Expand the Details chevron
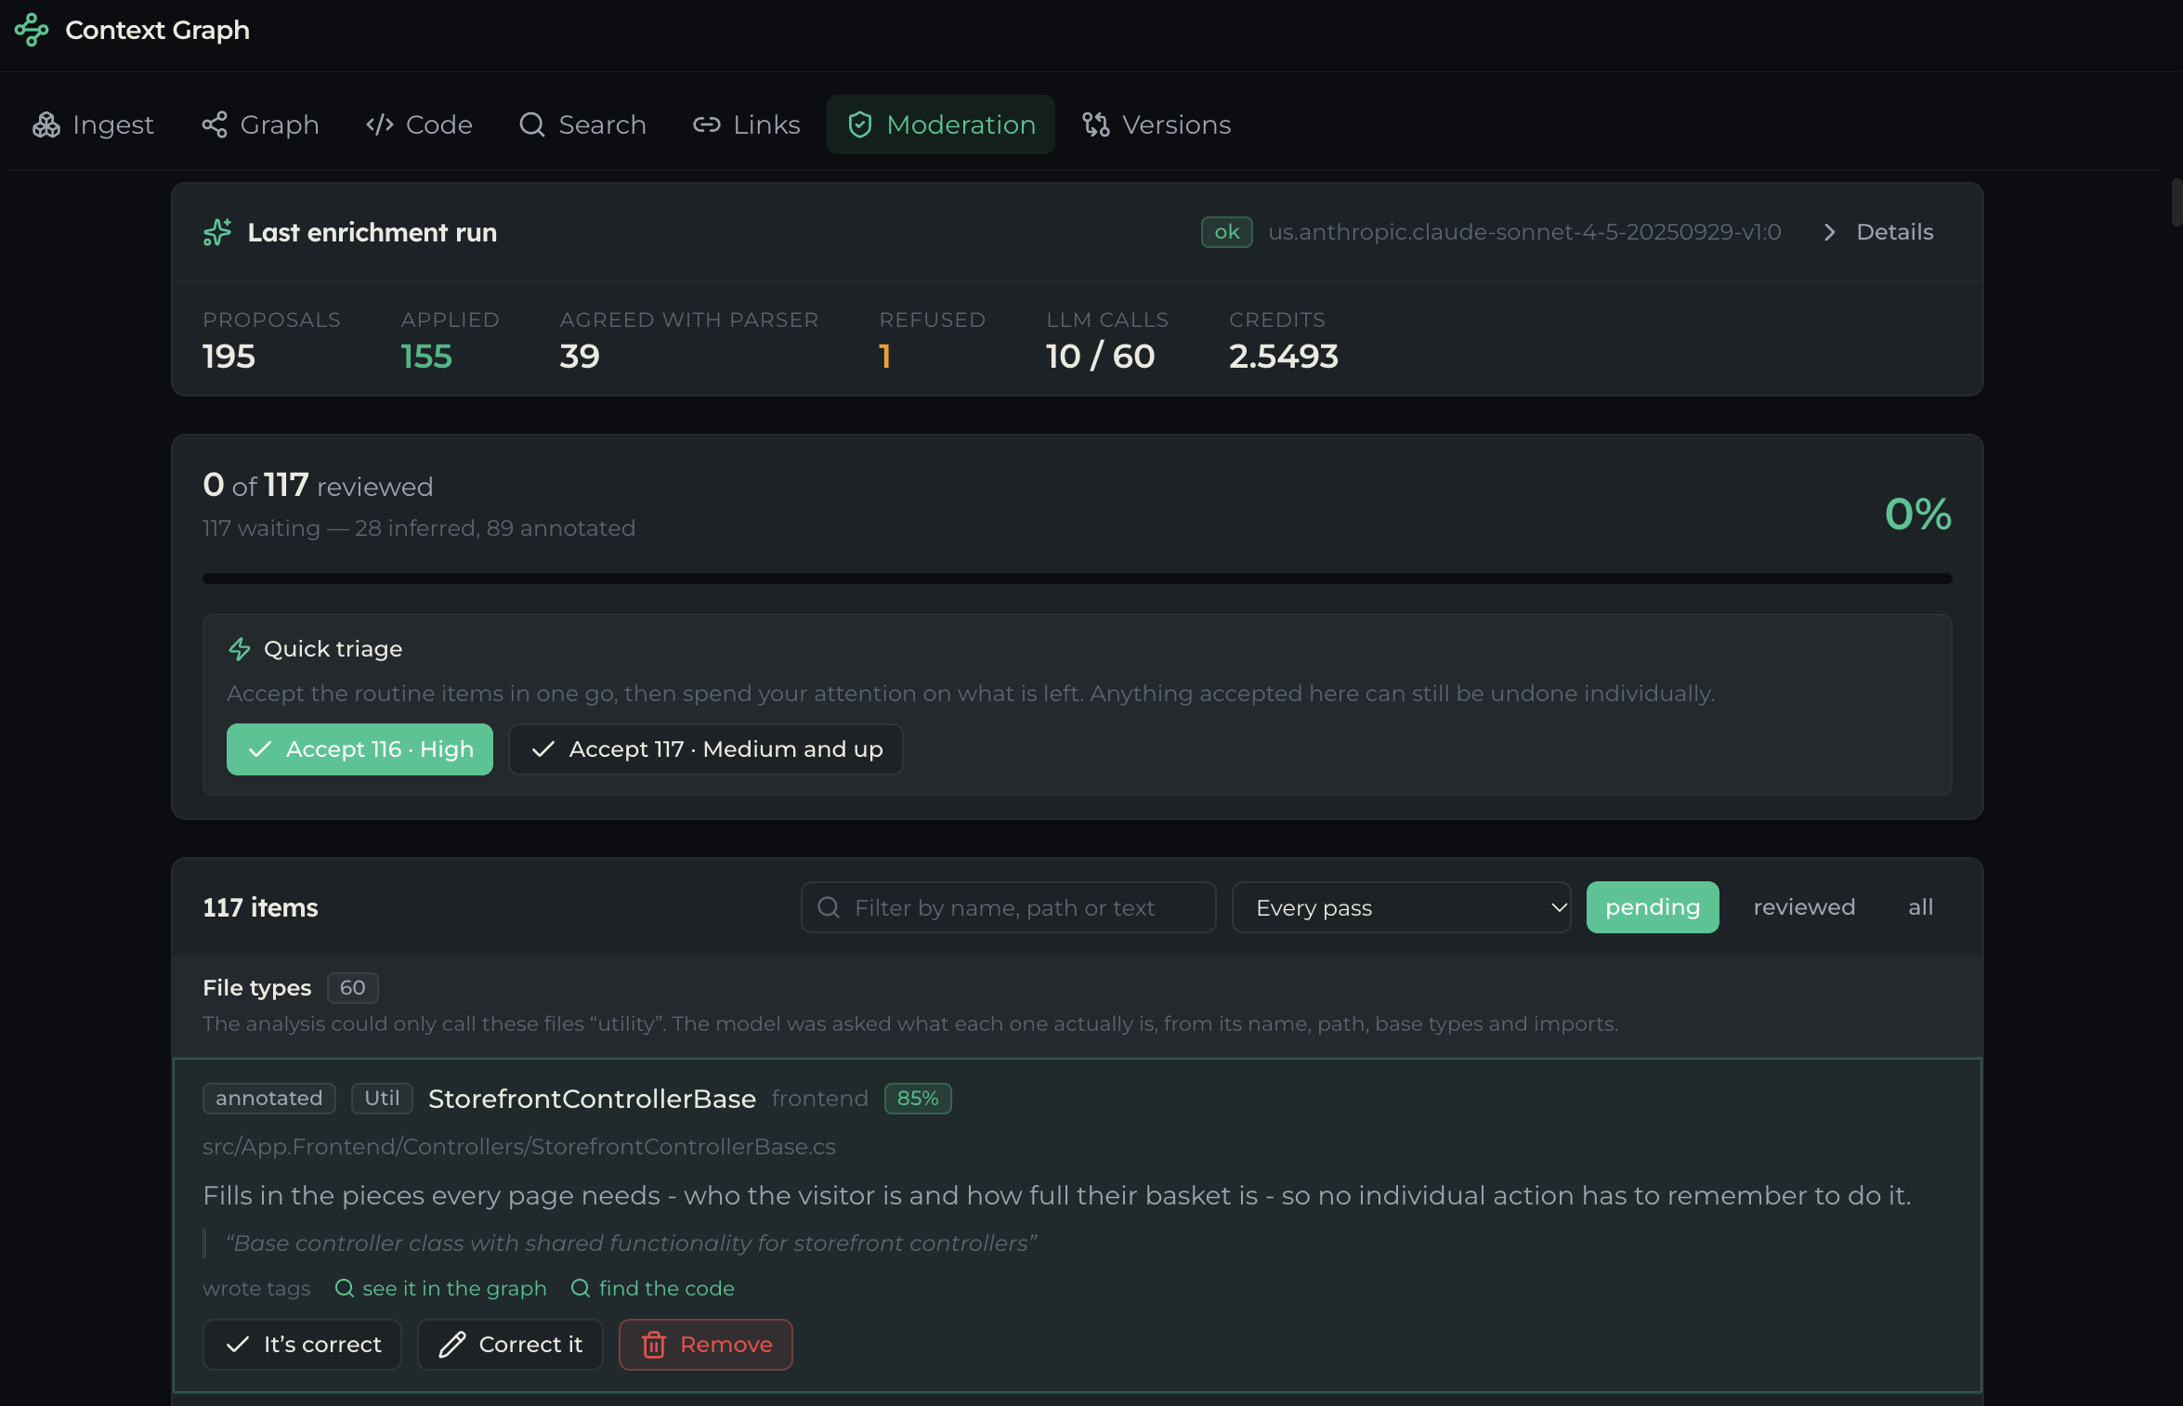The height and width of the screenshot is (1406, 2183). pos(1829,232)
